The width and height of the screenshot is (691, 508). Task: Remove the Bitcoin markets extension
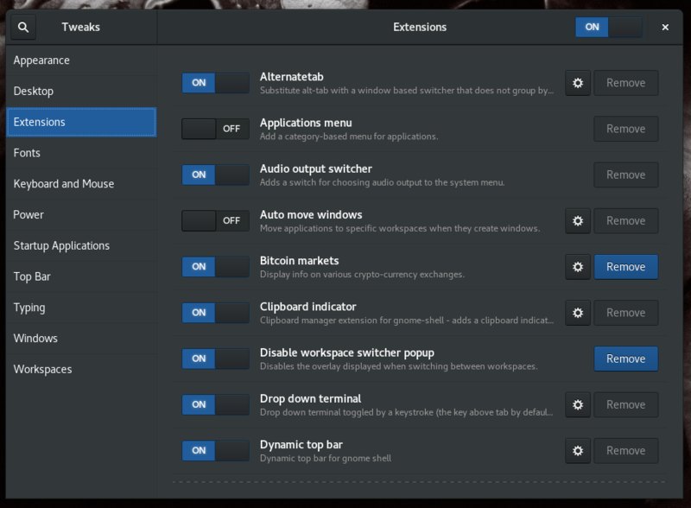pyautogui.click(x=625, y=267)
